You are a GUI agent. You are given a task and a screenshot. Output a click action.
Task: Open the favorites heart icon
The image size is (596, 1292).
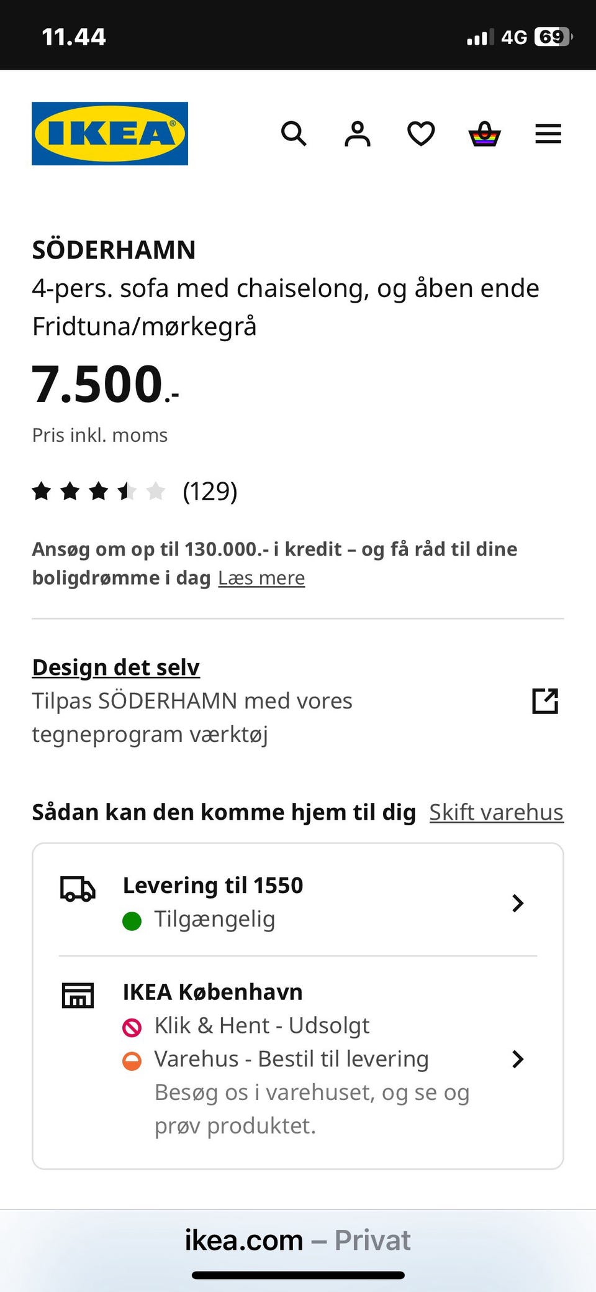point(421,134)
